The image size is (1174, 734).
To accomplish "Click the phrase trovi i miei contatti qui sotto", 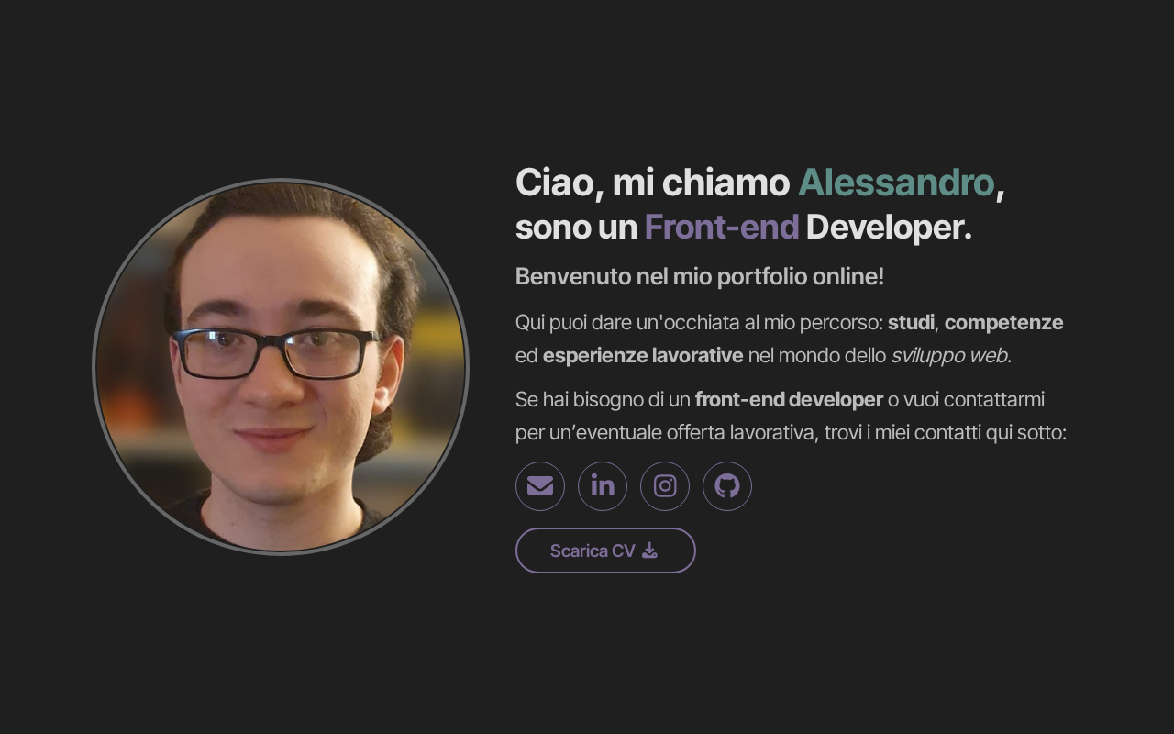I will point(946,432).
